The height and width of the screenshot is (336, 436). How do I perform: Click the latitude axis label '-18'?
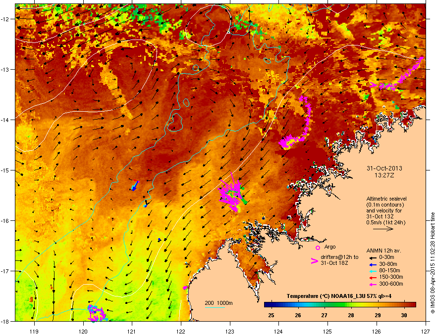pyautogui.click(x=5, y=321)
